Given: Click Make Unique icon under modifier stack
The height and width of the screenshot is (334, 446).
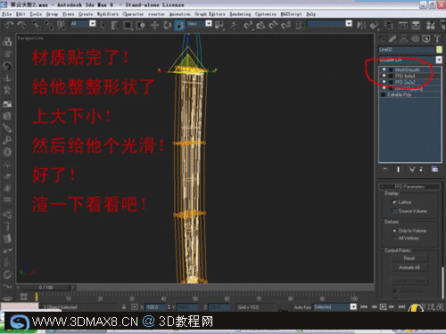Looking at the screenshot, I should coord(411,169).
